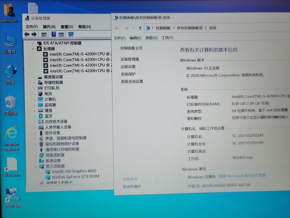Viewport: 290px width, 218px height.
Task: Open 远程设置 link
Action: (128, 67)
